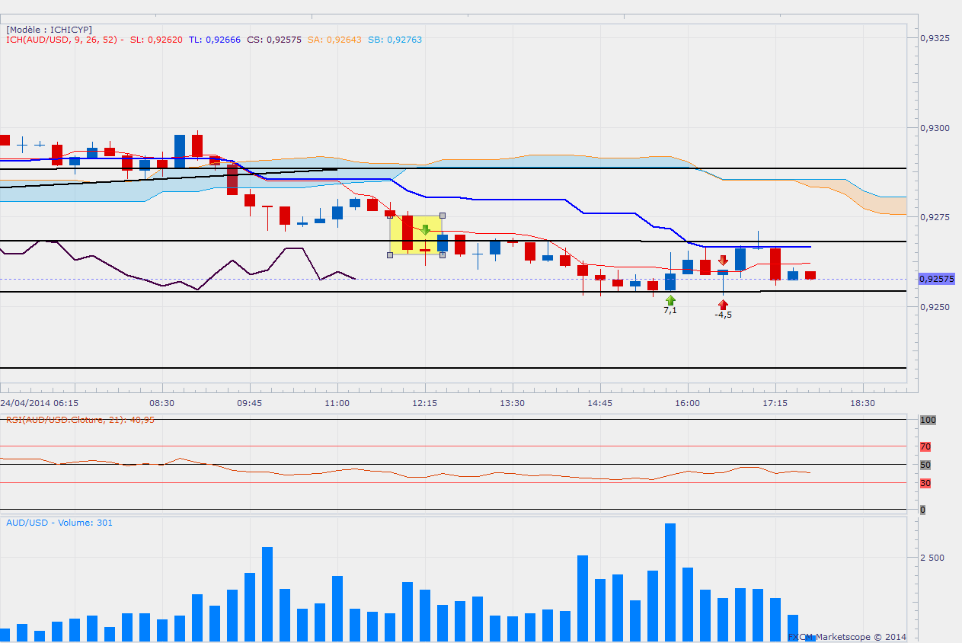
Task: Click the ICH(AUD/USD, 9, 26, 52) indicator label
Action: (62, 40)
